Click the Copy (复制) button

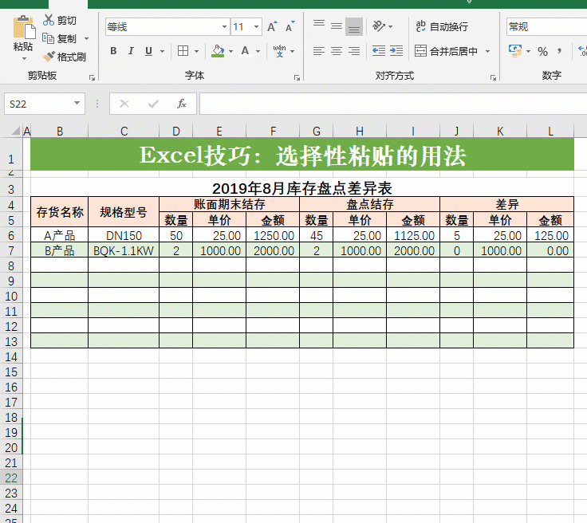[60, 38]
